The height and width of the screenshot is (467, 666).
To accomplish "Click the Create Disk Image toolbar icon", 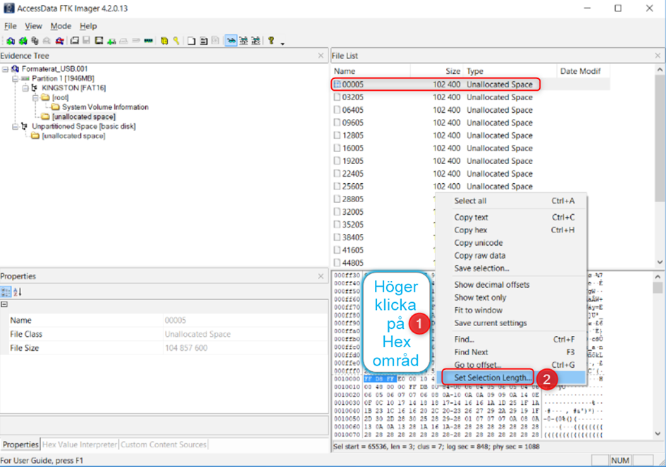I will [x=74, y=41].
